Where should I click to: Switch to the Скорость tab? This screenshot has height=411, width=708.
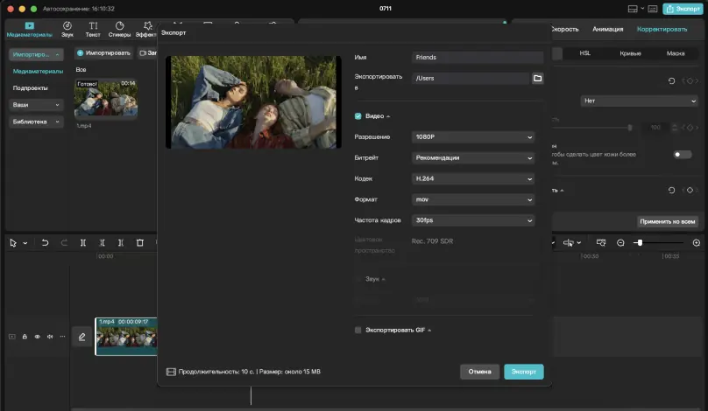point(564,29)
